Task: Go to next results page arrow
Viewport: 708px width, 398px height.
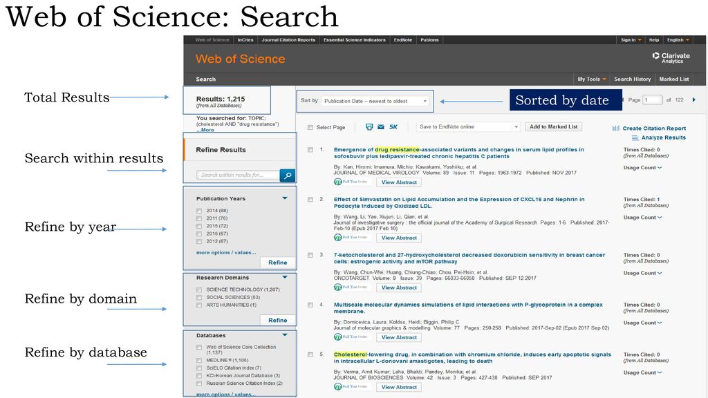Action: [x=694, y=99]
